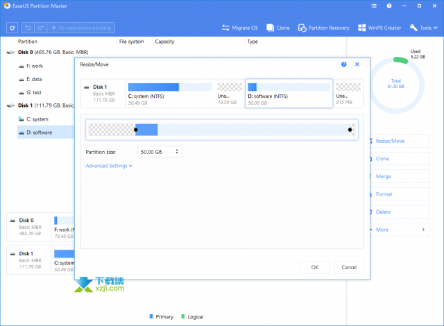
Task: Click the undo arrow button
Action: 28,28
